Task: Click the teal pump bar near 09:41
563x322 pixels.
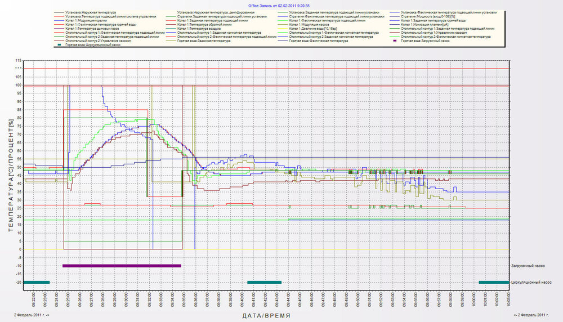Action: [264, 282]
